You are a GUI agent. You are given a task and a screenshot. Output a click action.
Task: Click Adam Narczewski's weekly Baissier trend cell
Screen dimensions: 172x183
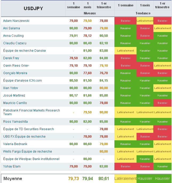125,21
